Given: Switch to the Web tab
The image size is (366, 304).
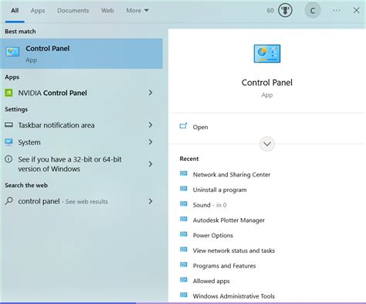Looking at the screenshot, I should click(x=107, y=11).
